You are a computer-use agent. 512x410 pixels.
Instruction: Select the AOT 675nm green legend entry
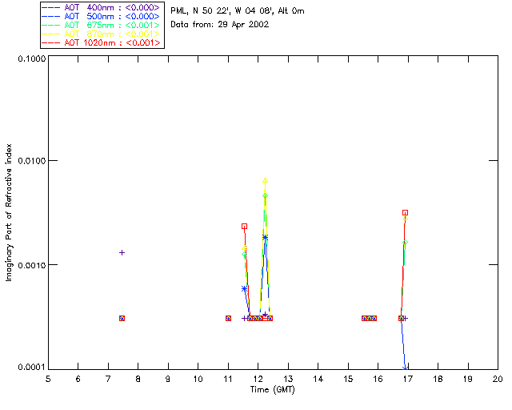(x=102, y=25)
